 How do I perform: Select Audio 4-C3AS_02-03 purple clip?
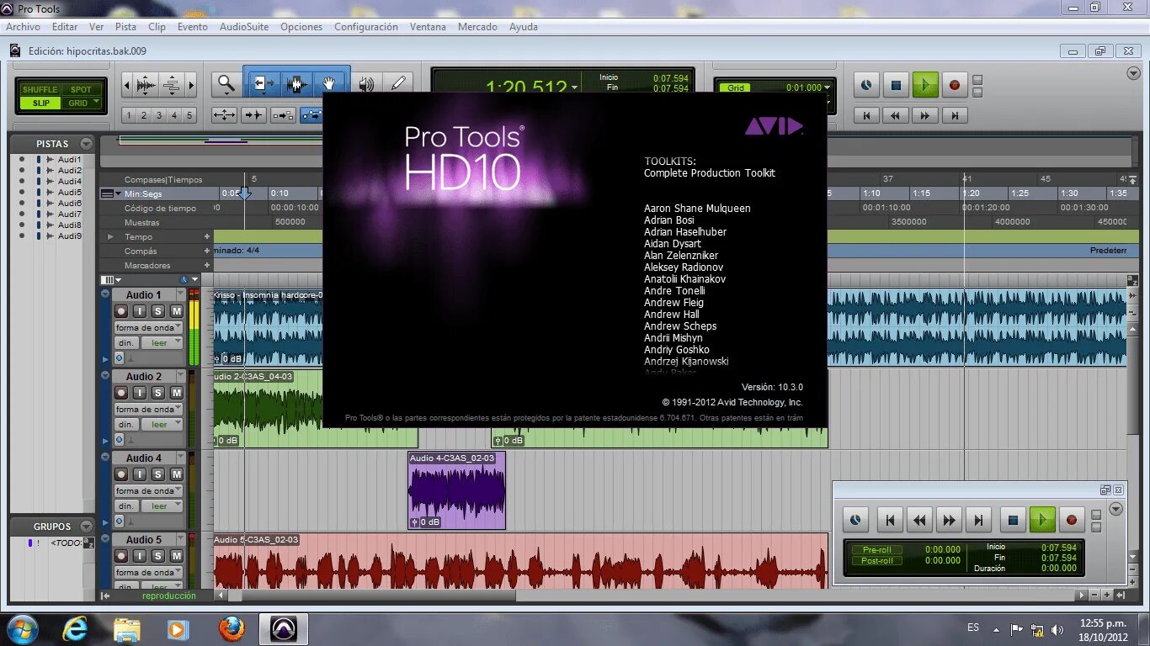tap(457, 490)
